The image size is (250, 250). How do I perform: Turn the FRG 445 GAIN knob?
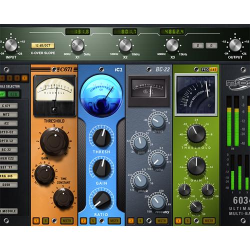click(196, 166)
